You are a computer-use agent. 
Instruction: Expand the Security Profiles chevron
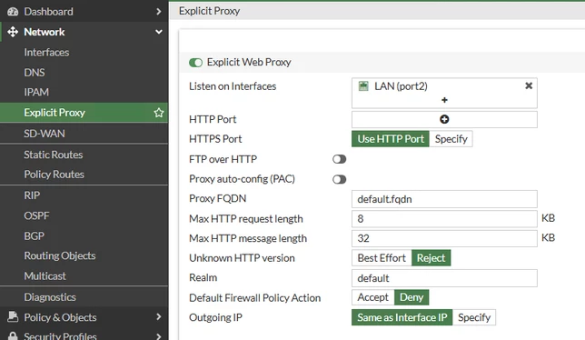[x=159, y=336]
